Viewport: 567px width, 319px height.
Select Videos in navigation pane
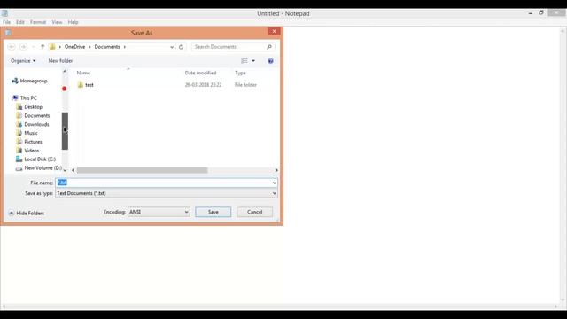click(27, 150)
